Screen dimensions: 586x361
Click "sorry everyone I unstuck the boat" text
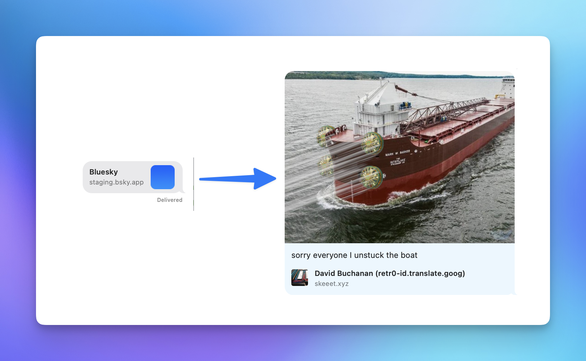pyautogui.click(x=354, y=255)
